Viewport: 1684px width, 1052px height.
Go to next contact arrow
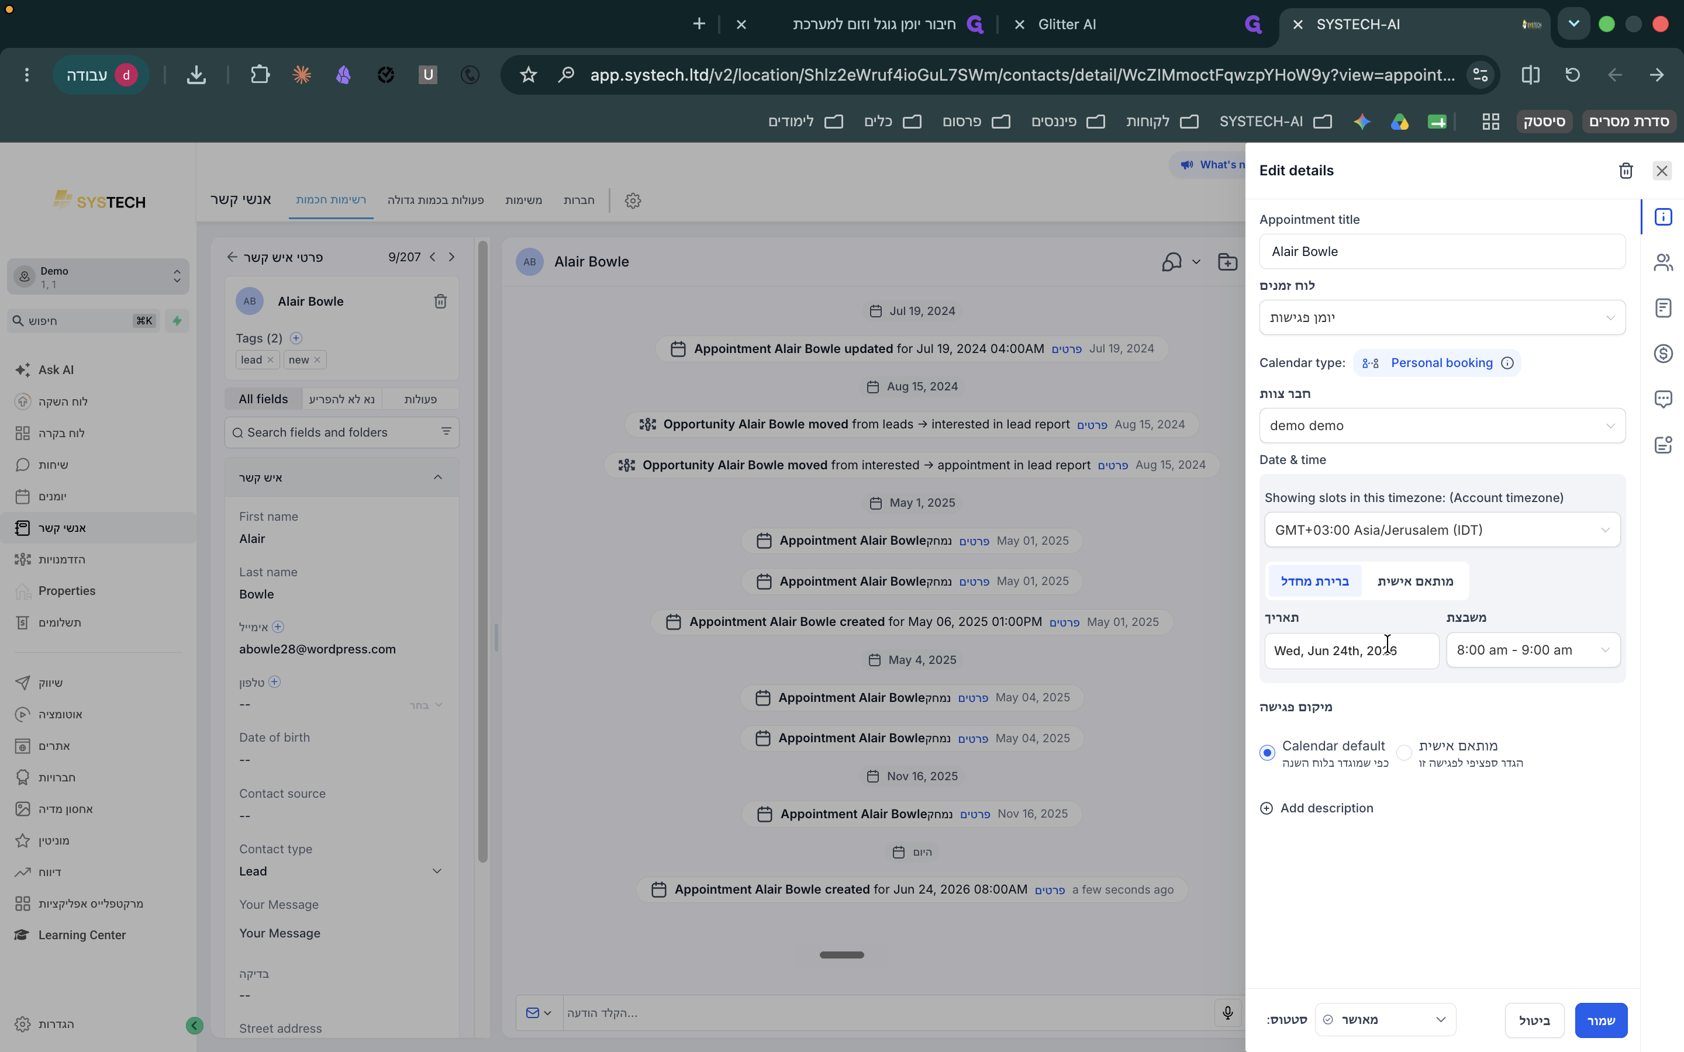(453, 257)
